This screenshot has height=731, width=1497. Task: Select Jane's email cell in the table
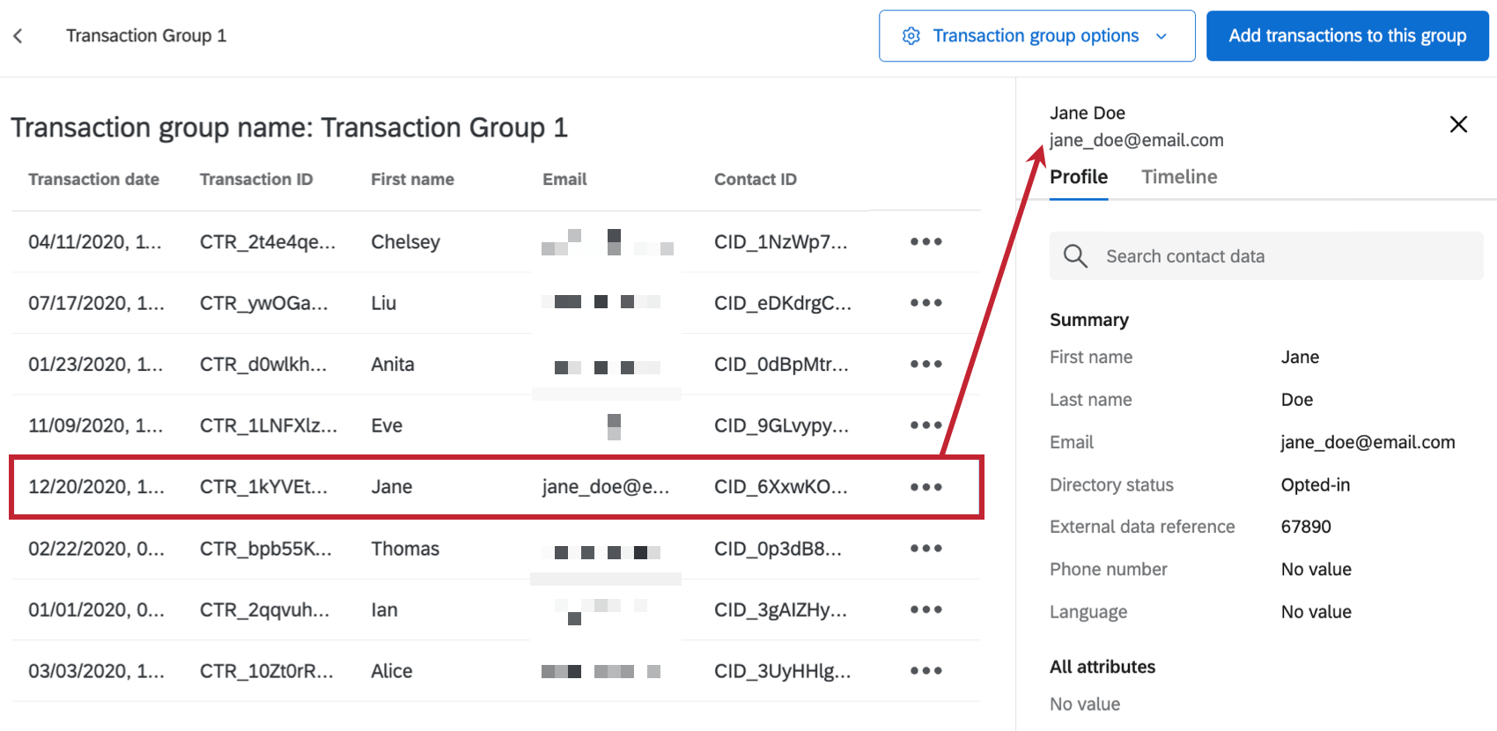pyautogui.click(x=605, y=487)
